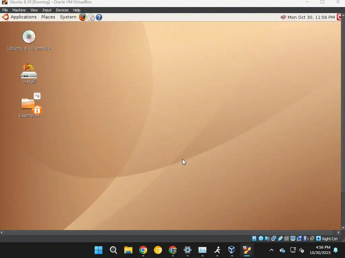Open the VirtualBox Devices menu
The image size is (345, 258).
62,10
